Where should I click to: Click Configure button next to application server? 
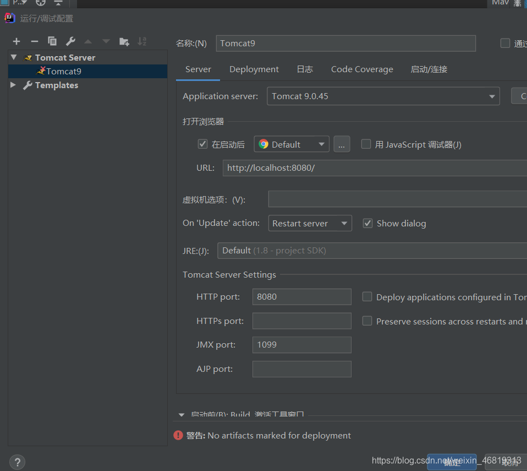pyautogui.click(x=519, y=96)
